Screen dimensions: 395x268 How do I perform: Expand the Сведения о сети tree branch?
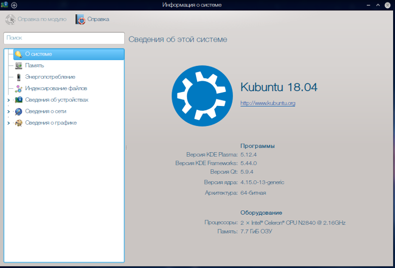pyautogui.click(x=8, y=111)
